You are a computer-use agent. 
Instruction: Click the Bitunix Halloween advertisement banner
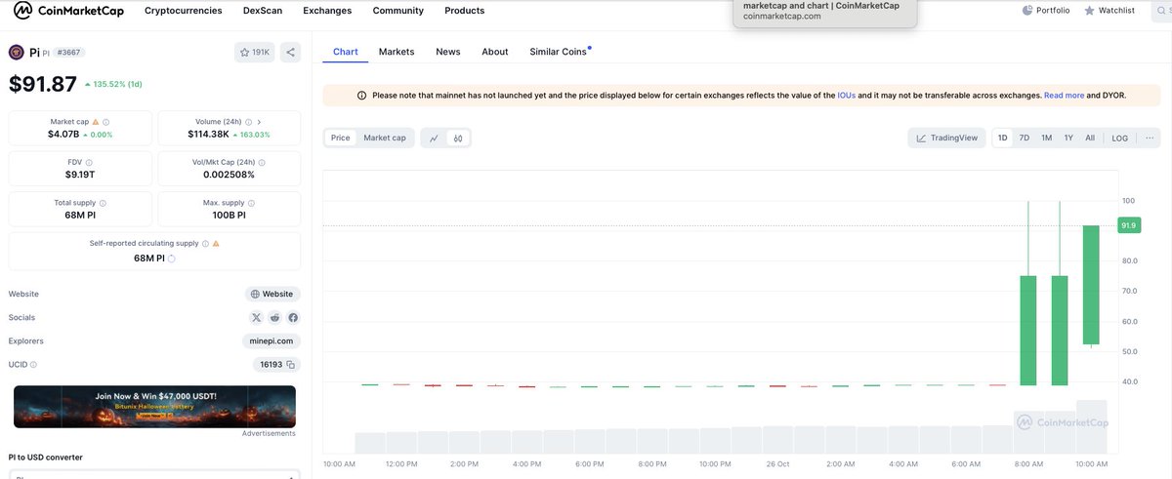pyautogui.click(x=154, y=407)
